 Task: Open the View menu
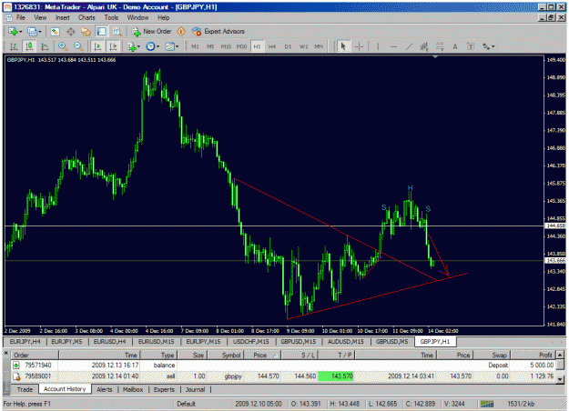coord(40,17)
